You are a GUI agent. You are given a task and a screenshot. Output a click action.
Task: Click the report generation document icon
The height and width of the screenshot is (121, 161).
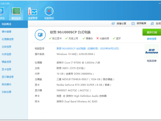[152, 23]
